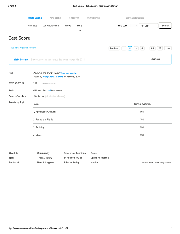The width and height of the screenshot is (180, 234).
Task: Go to the Messages tab
Action: pyautogui.click(x=93, y=18)
